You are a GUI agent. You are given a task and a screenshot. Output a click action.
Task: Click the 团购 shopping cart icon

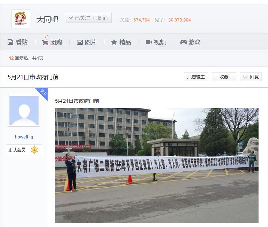click(45, 42)
